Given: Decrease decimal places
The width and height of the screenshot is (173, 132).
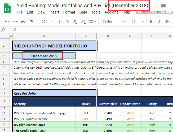Looking at the screenshot, I should tap(75, 22).
